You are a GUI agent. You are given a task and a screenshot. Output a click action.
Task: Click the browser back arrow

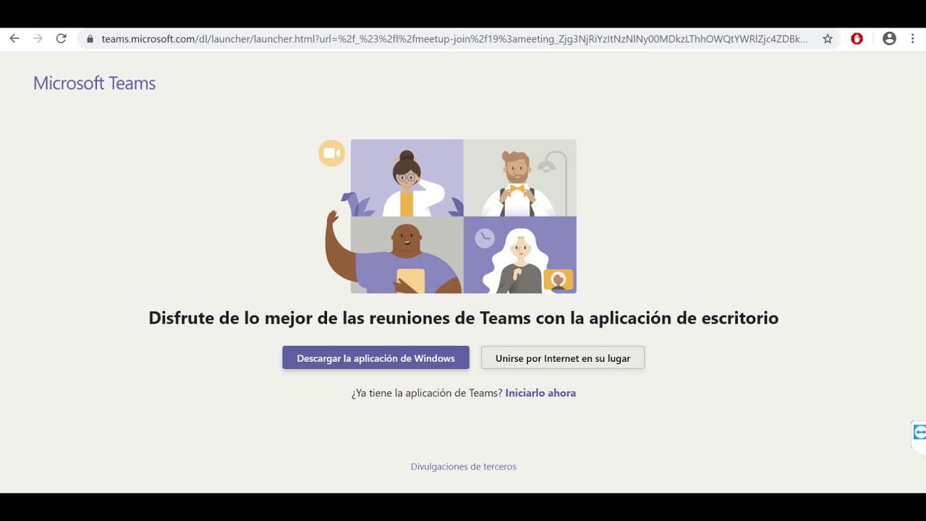(x=14, y=39)
